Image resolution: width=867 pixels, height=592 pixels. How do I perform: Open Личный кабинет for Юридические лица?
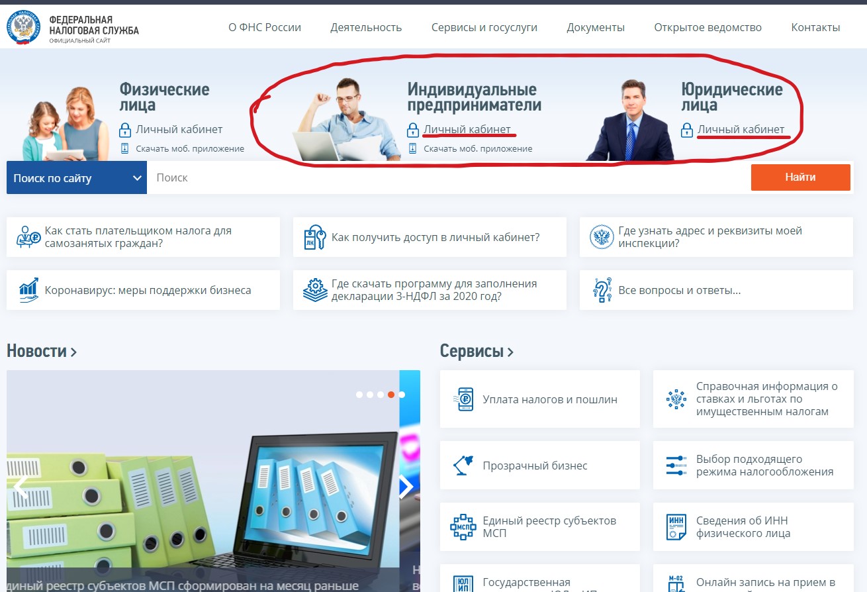pos(741,129)
